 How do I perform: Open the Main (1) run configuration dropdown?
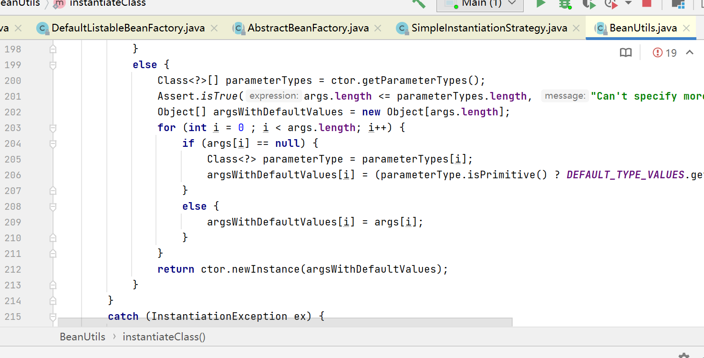tap(480, 4)
